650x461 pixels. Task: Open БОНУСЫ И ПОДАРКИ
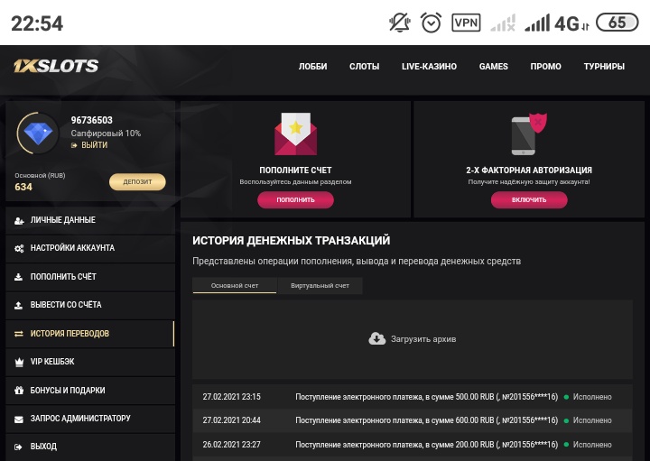coord(90,390)
